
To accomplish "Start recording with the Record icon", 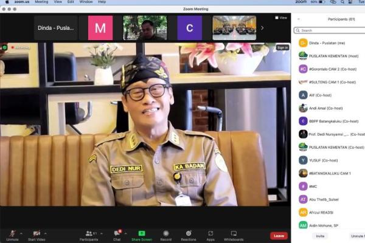I will 166,233.
